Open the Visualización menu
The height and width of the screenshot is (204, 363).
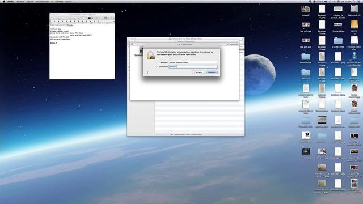(x=43, y=1)
